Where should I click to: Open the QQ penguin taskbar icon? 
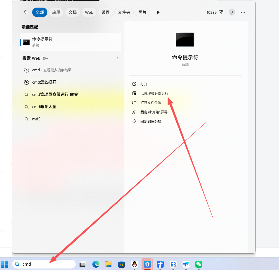pos(135,264)
